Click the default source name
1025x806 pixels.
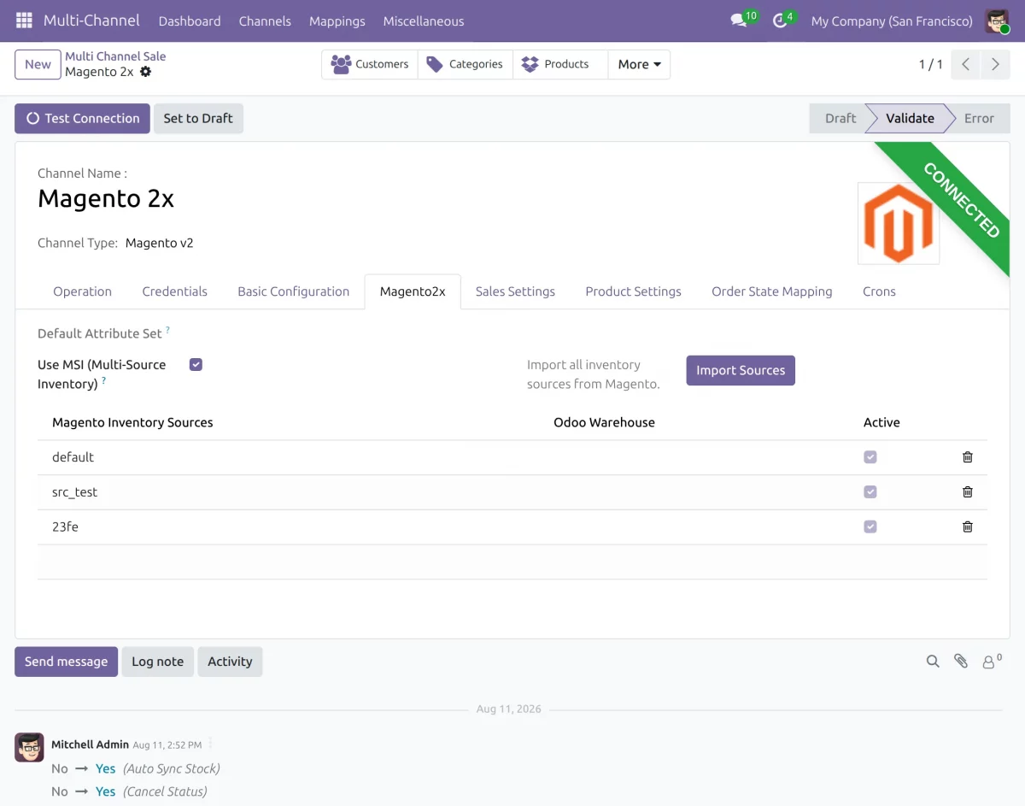[x=73, y=457]
